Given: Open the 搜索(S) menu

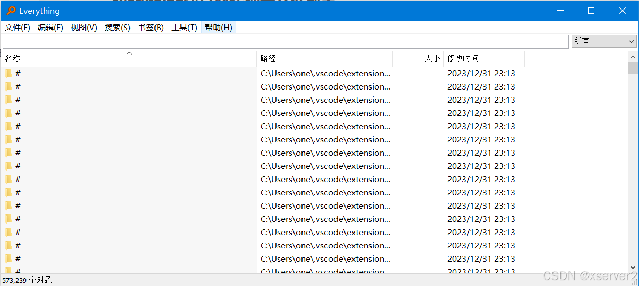Looking at the screenshot, I should click(117, 28).
